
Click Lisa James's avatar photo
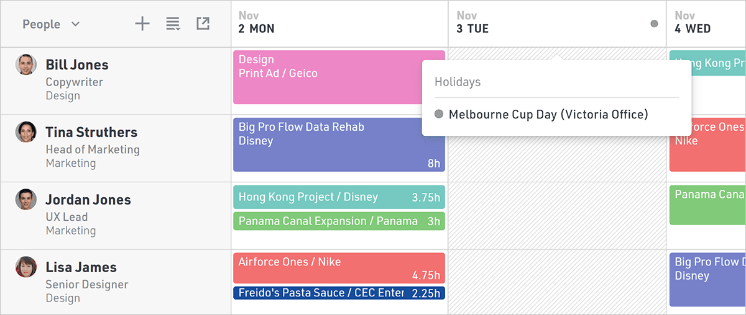pos(26,267)
